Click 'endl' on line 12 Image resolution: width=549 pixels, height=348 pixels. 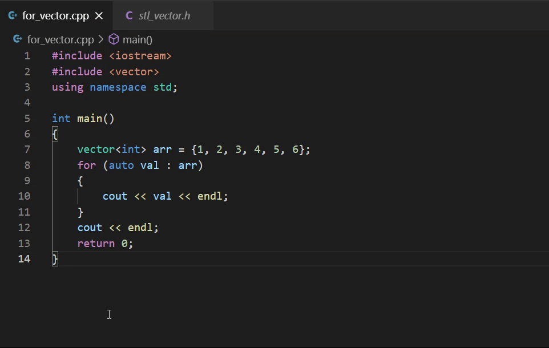(x=140, y=228)
